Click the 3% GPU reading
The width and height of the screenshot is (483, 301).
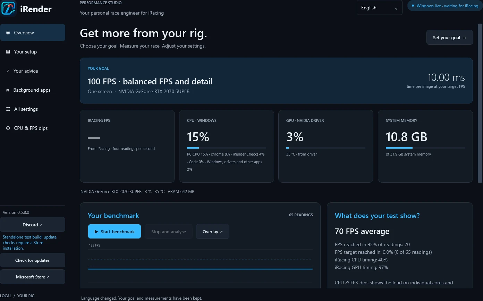pyautogui.click(x=295, y=137)
